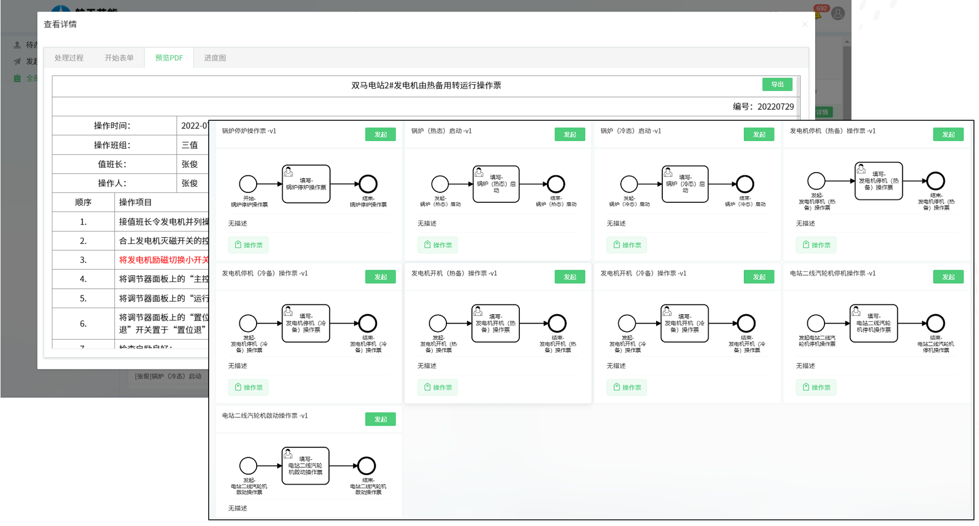
Task: Start the 发电机停机（热备）操作票 with 发起
Action: (x=948, y=135)
